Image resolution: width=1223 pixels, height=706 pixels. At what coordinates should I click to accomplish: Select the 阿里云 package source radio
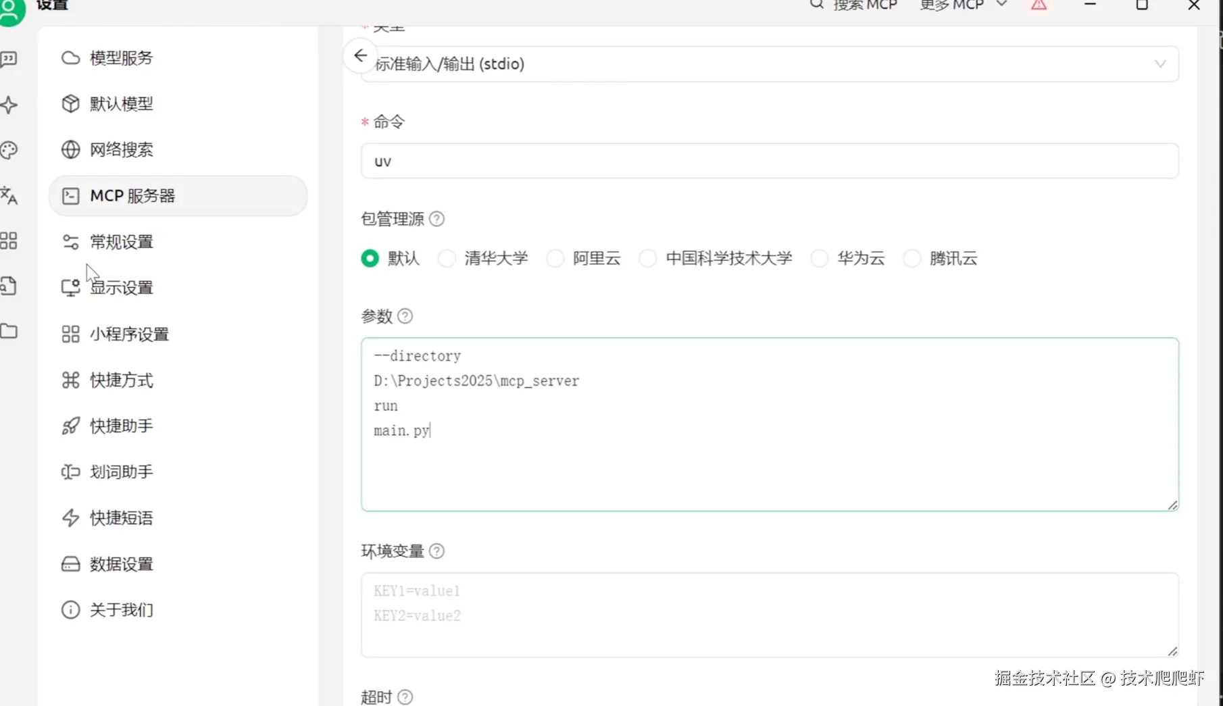coord(555,259)
